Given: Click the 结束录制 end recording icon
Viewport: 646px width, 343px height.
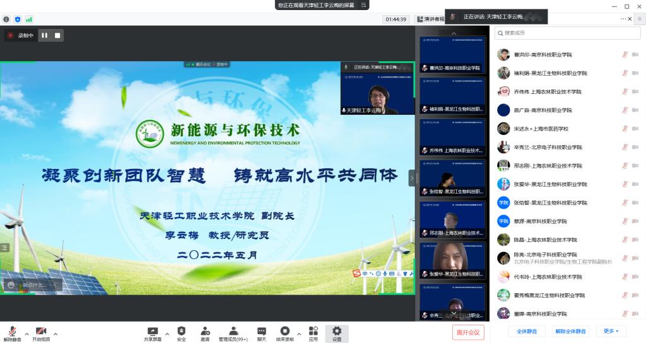Looking at the screenshot, I should [285, 332].
